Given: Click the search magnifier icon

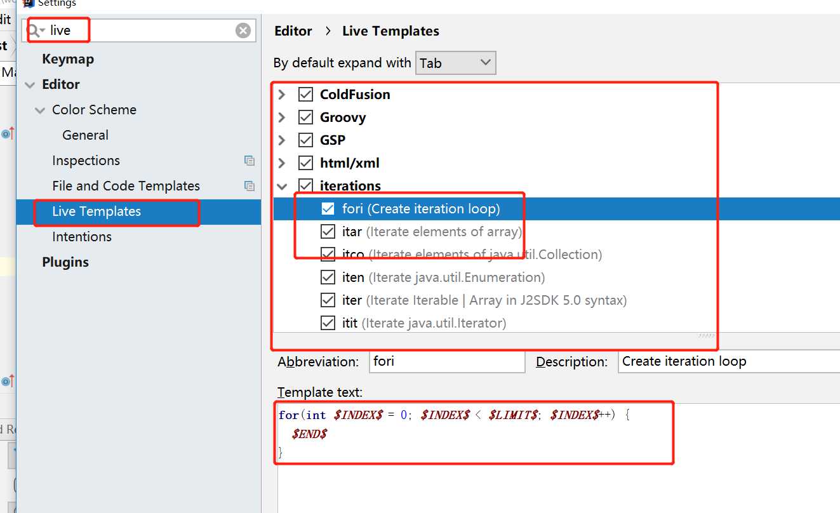Looking at the screenshot, I should [34, 30].
